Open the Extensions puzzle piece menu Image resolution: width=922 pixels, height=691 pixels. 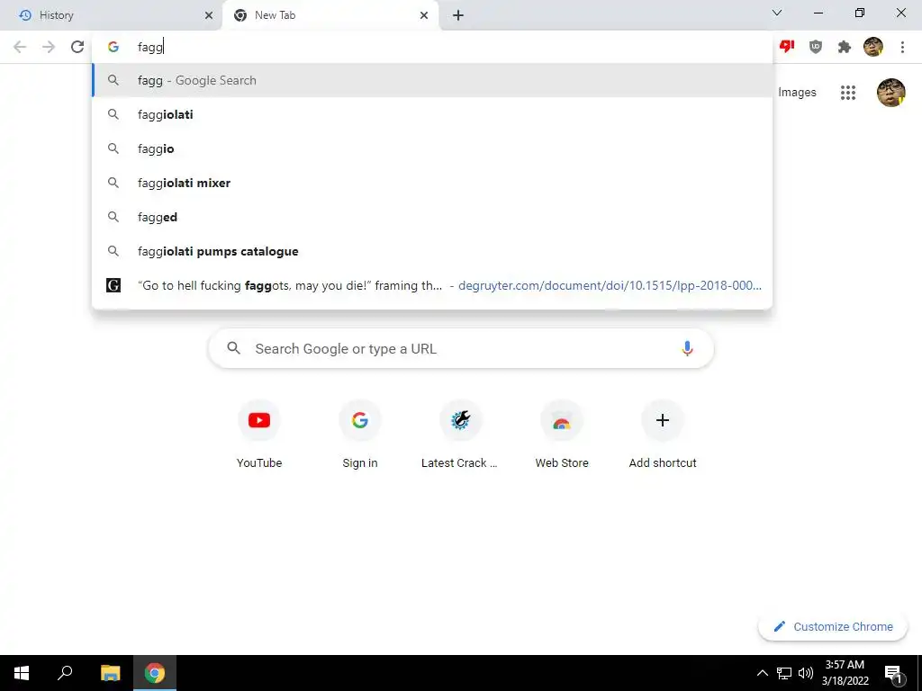click(845, 47)
